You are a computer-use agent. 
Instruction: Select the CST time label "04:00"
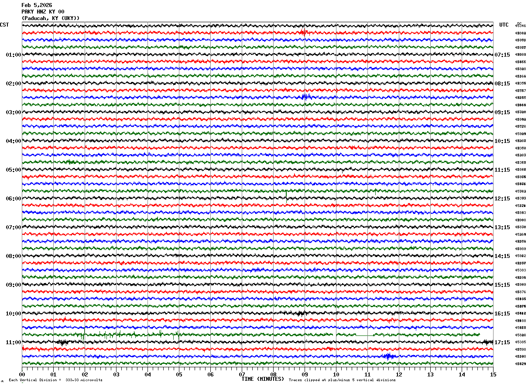pos(14,141)
